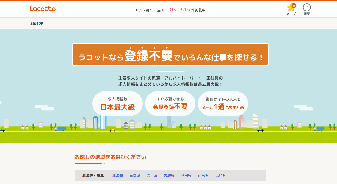
Task: Click the 主要求人サイトの派遣 description line
Action: 170,78
